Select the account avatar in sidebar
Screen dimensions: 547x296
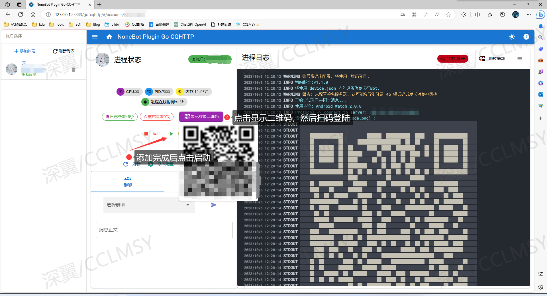(12, 69)
